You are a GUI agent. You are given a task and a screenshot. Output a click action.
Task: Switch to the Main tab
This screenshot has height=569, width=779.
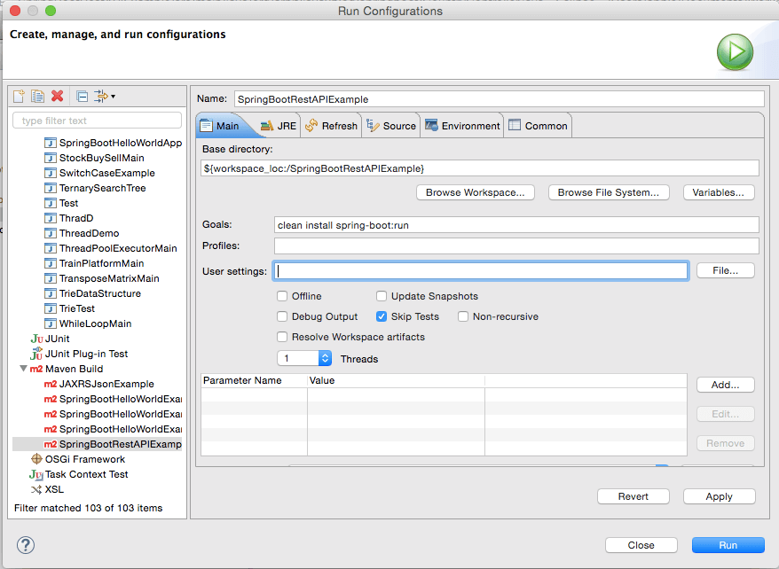[x=220, y=126]
